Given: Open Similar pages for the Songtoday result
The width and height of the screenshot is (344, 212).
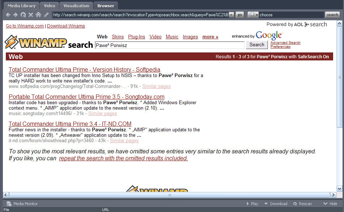Looking at the screenshot, I should (x=102, y=114).
